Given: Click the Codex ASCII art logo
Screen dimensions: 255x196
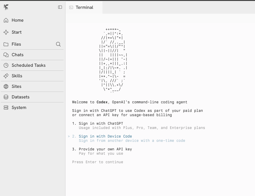Looking at the screenshot, I should 113,60.
